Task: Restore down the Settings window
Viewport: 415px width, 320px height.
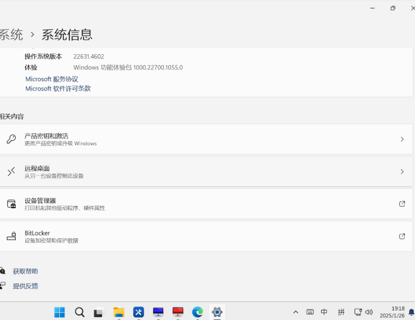Action: (393, 8)
